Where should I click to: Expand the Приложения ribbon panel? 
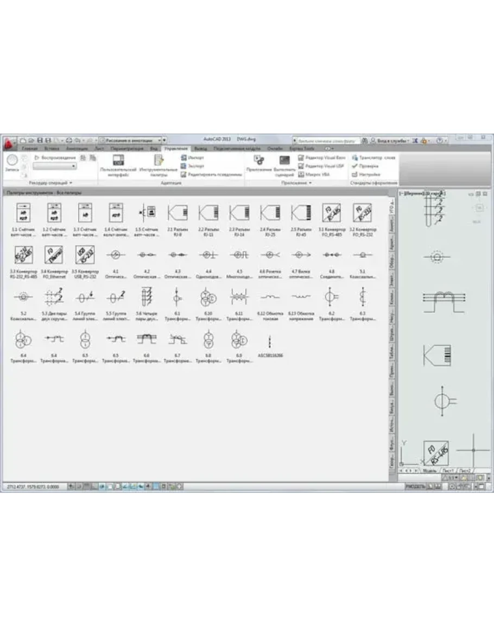tap(296, 183)
